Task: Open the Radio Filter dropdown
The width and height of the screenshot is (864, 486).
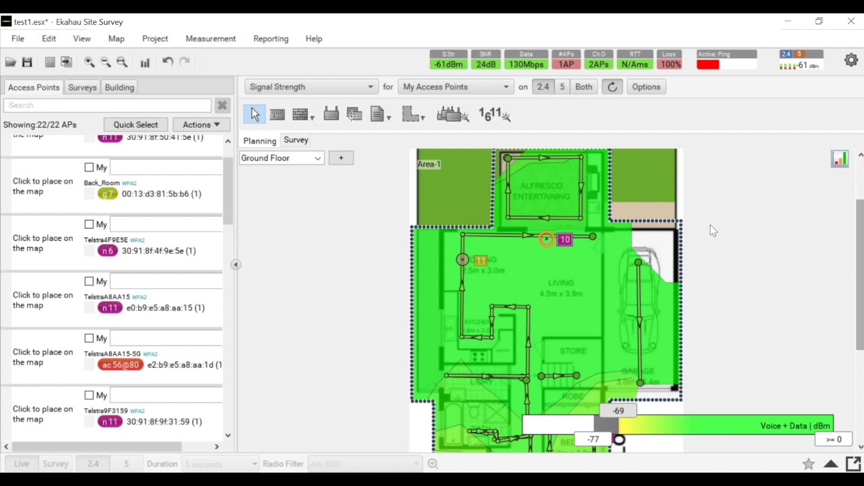Action: point(364,464)
